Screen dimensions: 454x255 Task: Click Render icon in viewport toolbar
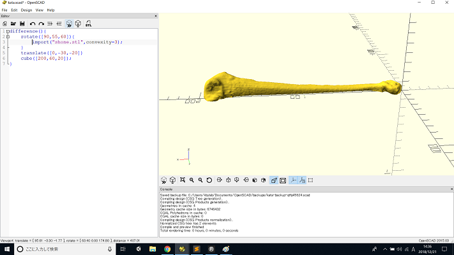(x=172, y=180)
